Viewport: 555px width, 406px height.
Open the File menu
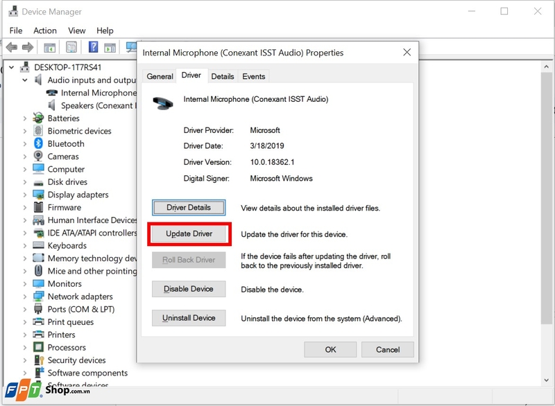(15, 30)
